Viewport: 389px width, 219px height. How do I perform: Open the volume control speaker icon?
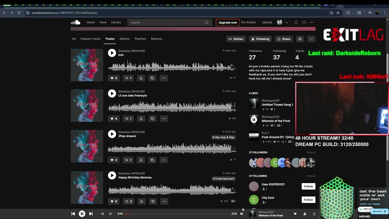(x=242, y=214)
